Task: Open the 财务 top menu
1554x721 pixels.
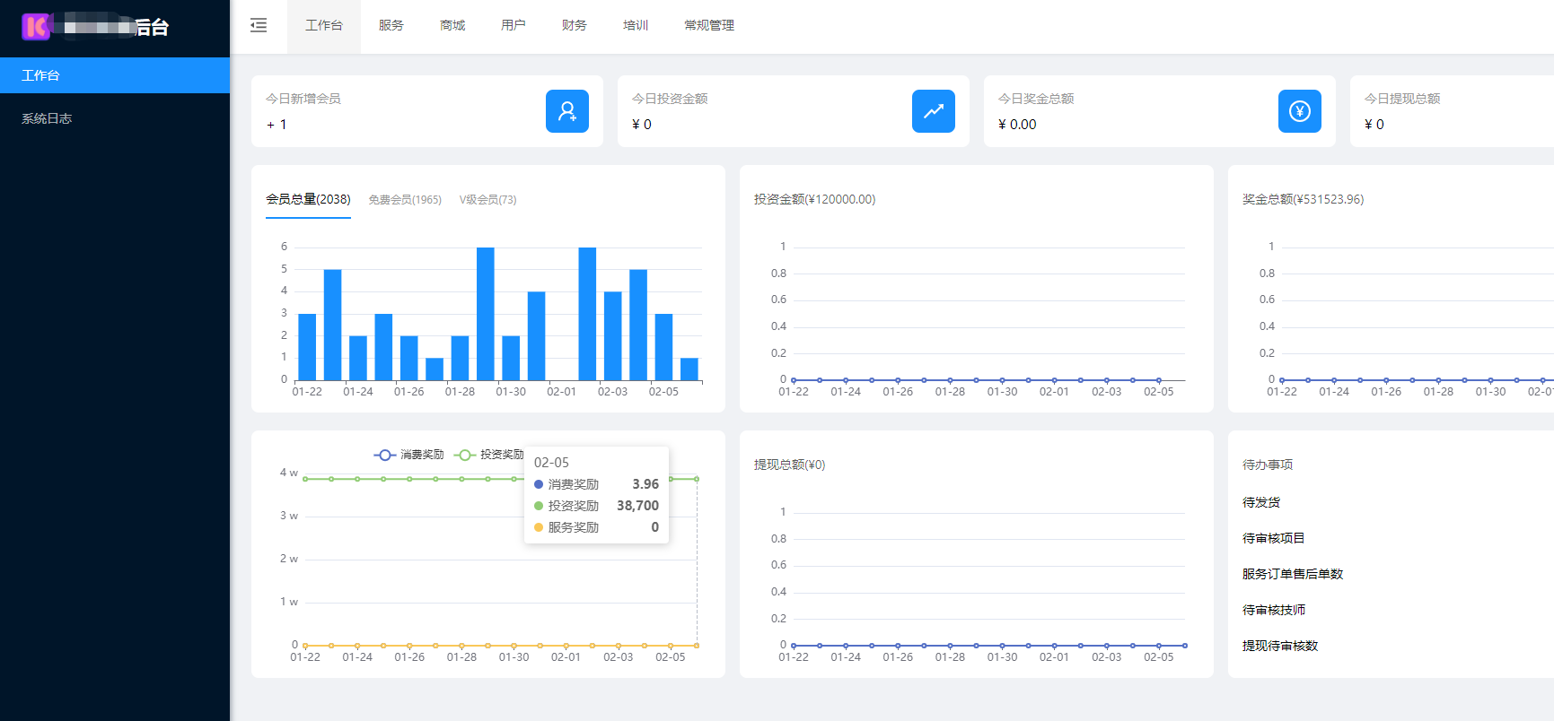Action: (x=575, y=26)
